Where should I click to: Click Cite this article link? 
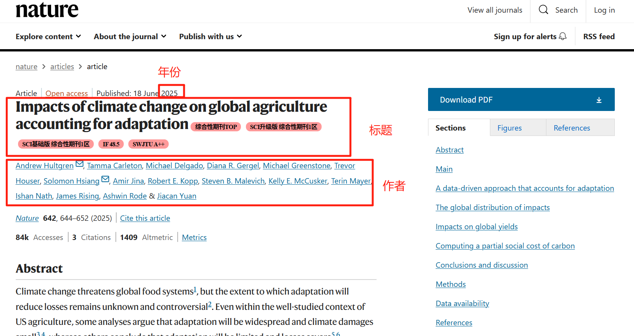click(x=145, y=218)
